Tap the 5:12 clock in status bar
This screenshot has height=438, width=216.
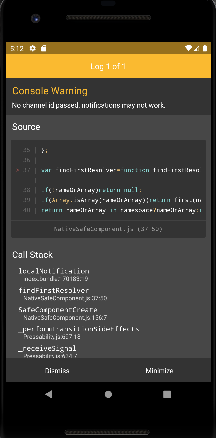point(17,49)
